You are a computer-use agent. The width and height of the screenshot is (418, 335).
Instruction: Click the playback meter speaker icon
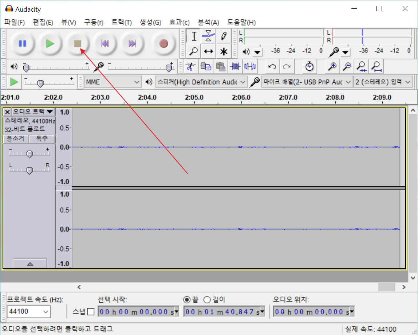tap(246, 51)
